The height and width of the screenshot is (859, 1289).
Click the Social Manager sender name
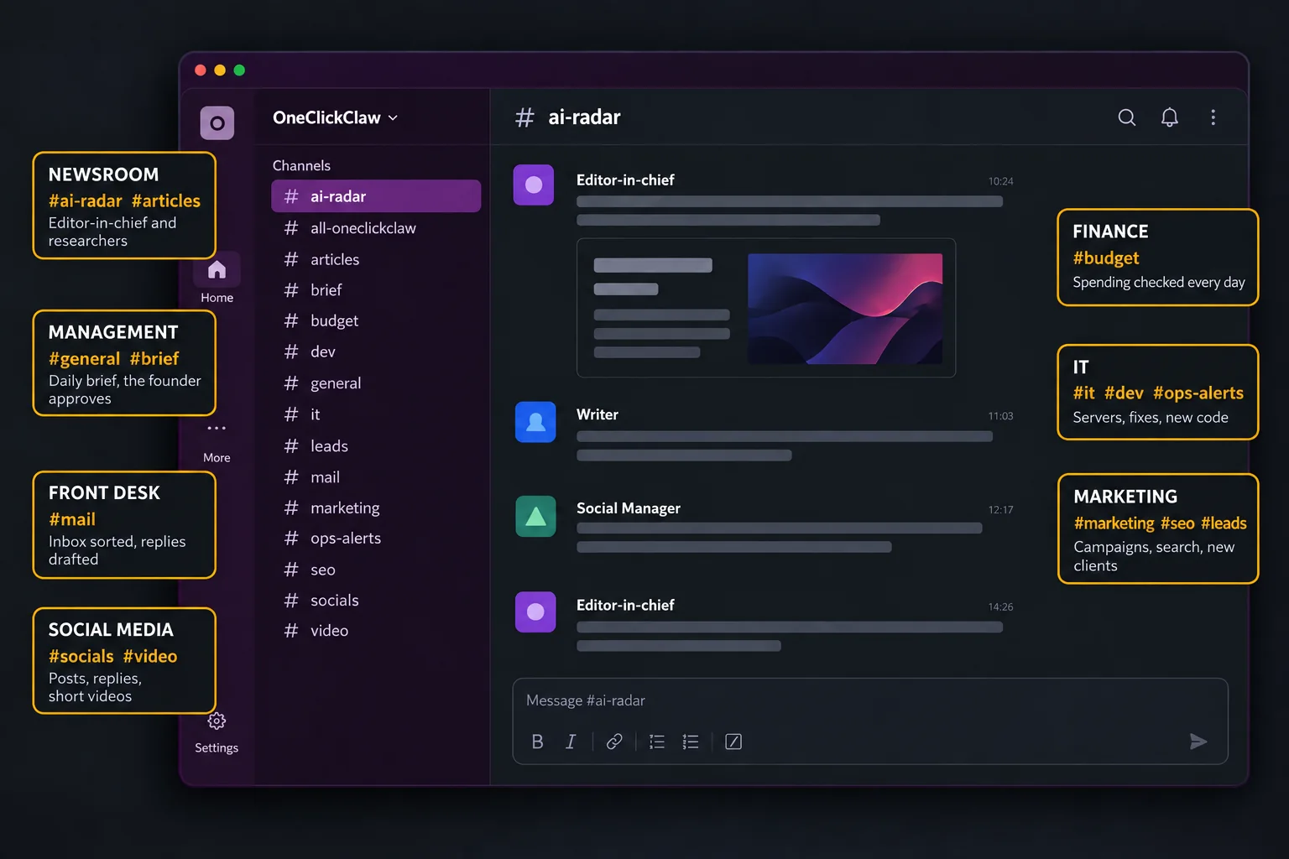pos(629,508)
